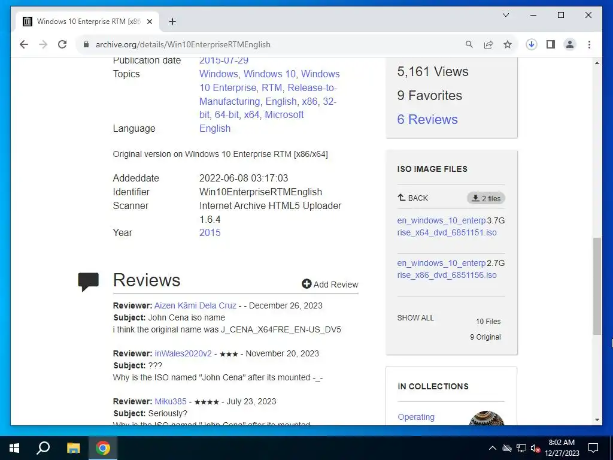Bookmark this tab with the star icon
The width and height of the screenshot is (613, 460).
(x=508, y=44)
